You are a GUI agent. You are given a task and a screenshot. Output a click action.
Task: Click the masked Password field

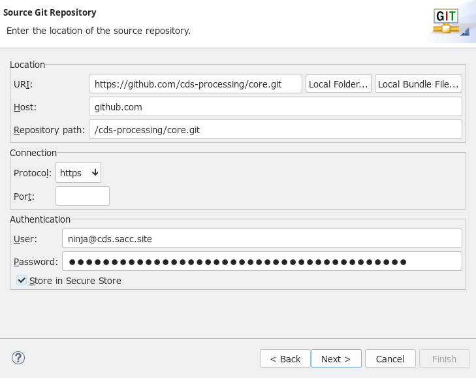pyautogui.click(x=262, y=262)
